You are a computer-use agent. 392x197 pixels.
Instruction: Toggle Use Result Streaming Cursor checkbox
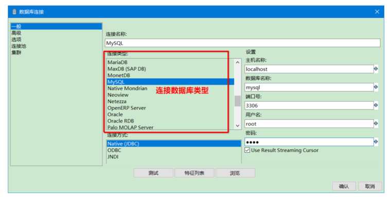click(x=247, y=150)
